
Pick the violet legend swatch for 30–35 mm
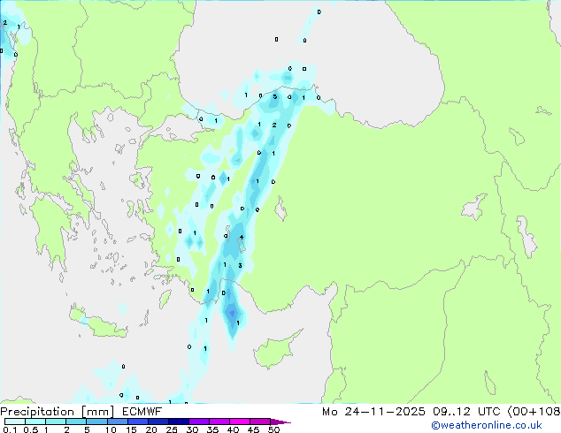(x=198, y=422)
